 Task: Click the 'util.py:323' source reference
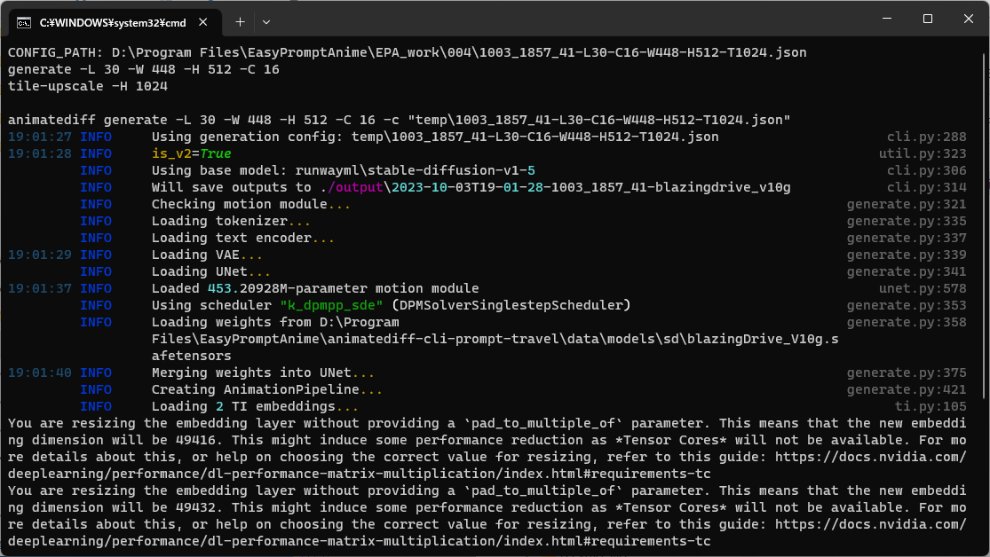(923, 154)
